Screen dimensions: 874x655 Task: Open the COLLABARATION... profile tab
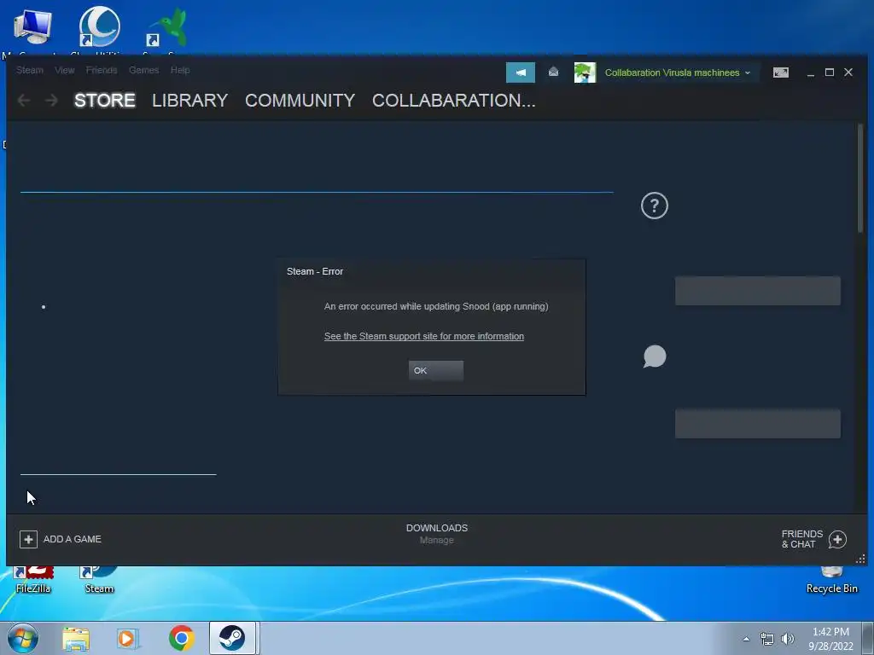pyautogui.click(x=454, y=101)
